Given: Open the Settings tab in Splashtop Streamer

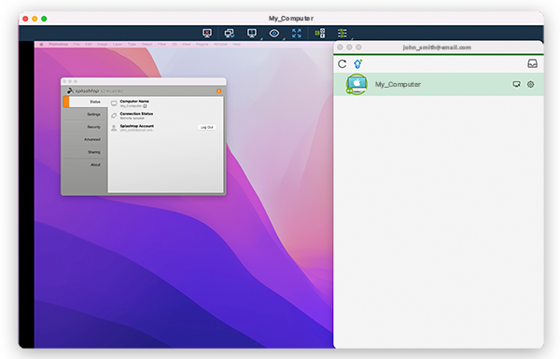Looking at the screenshot, I should [x=85, y=114].
